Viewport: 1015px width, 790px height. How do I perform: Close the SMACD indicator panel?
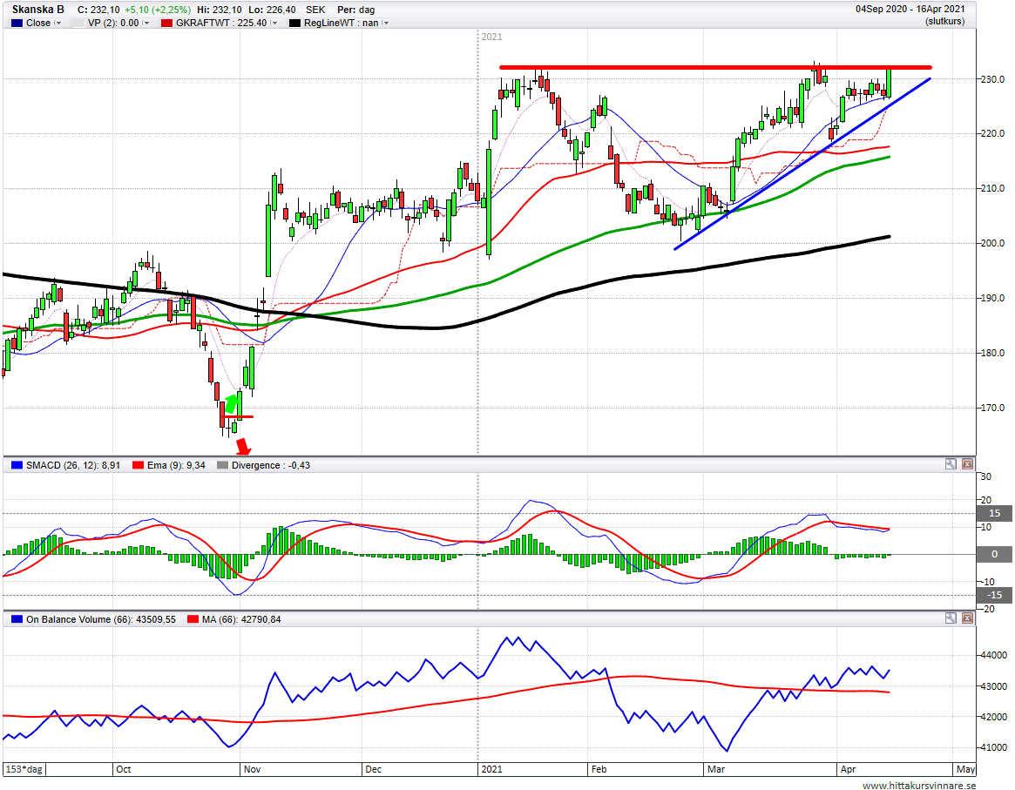click(x=967, y=464)
